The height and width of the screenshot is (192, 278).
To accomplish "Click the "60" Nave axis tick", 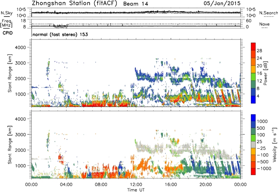I will [x=248, y=21].
